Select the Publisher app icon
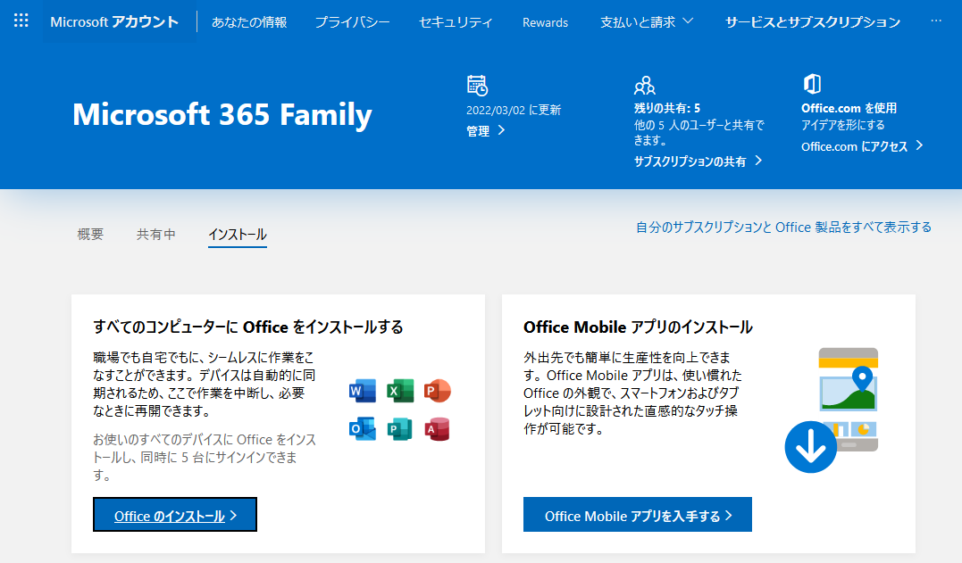This screenshot has width=962, height=563. coord(399,429)
